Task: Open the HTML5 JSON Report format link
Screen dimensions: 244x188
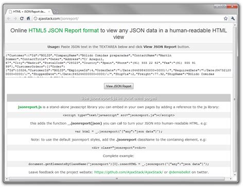Action: point(64,30)
